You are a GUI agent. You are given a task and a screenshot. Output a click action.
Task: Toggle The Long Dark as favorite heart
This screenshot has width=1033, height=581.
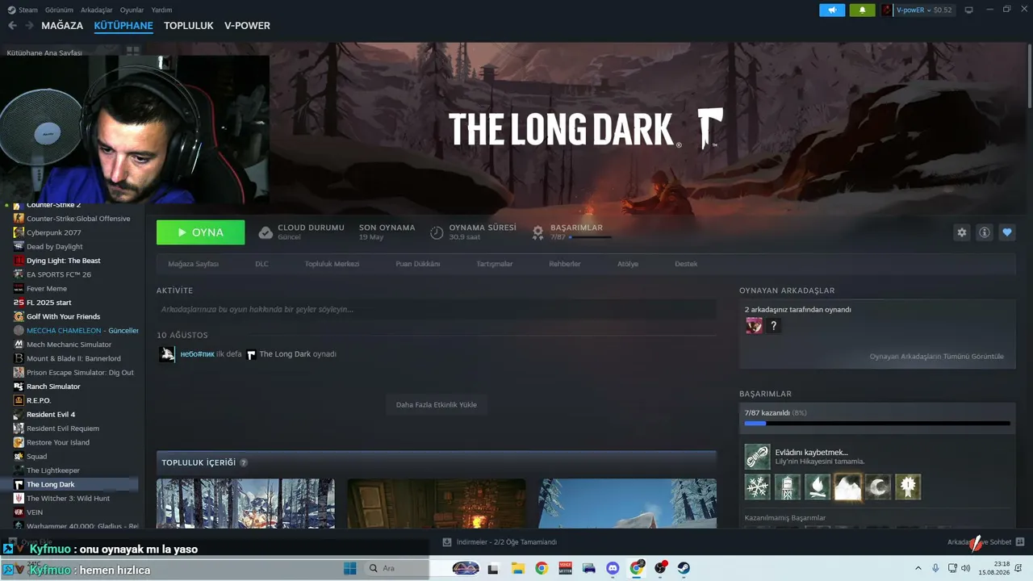click(1006, 232)
